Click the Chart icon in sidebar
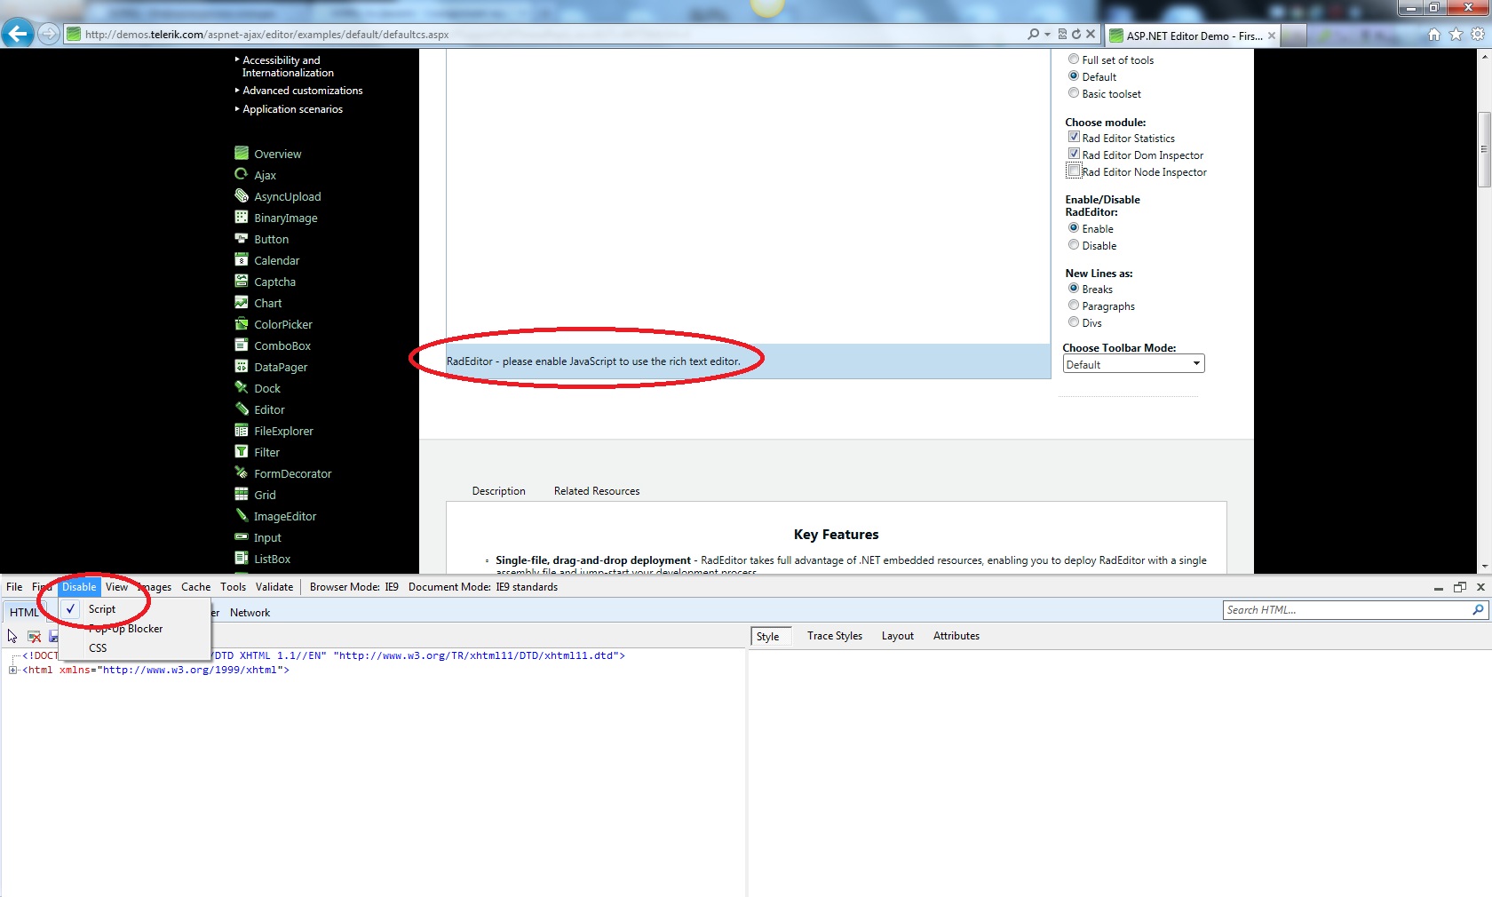The width and height of the screenshot is (1492, 897). 242,302
